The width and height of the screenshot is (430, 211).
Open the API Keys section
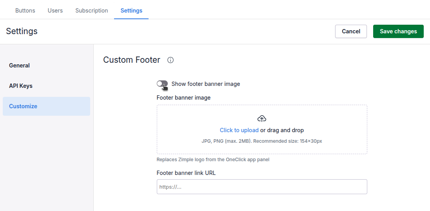pyautogui.click(x=21, y=86)
